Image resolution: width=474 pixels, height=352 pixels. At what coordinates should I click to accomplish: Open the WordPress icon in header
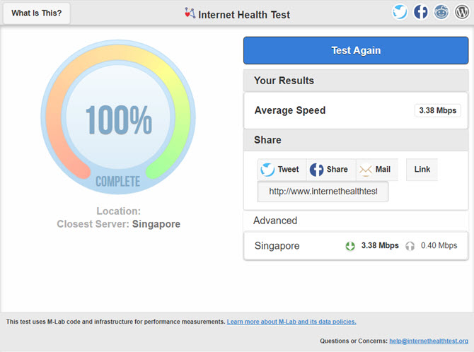pos(462,13)
